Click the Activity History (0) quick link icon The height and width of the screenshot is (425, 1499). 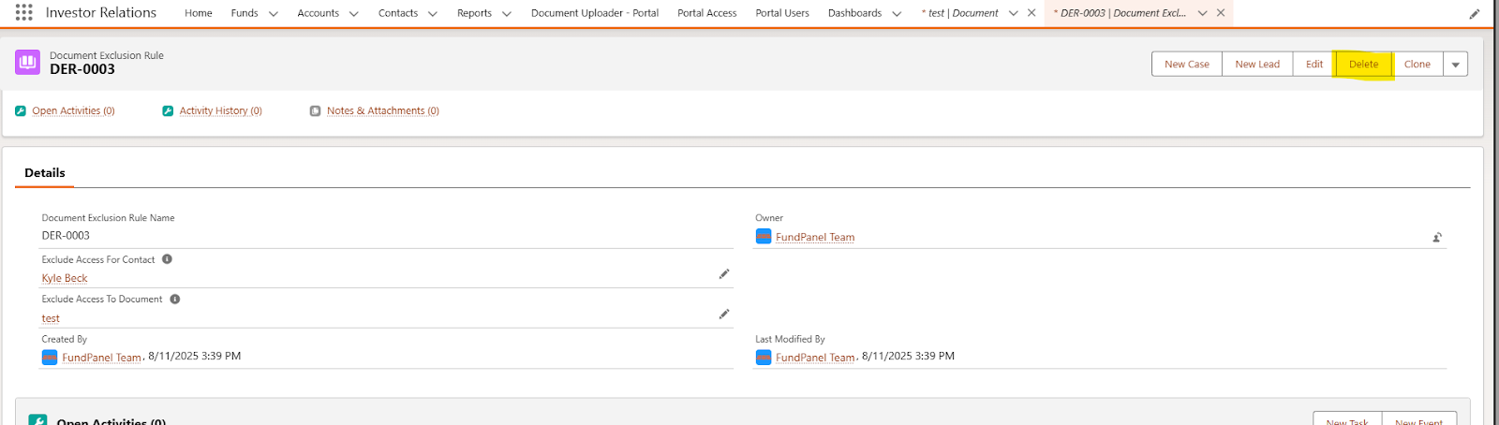(168, 110)
